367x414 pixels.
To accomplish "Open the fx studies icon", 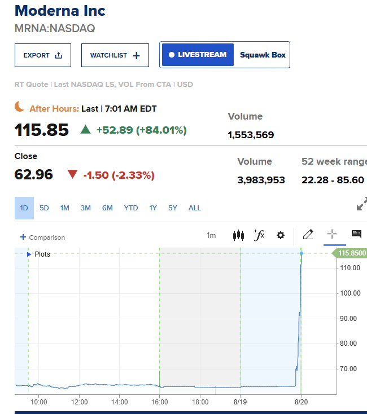I will coord(259,235).
